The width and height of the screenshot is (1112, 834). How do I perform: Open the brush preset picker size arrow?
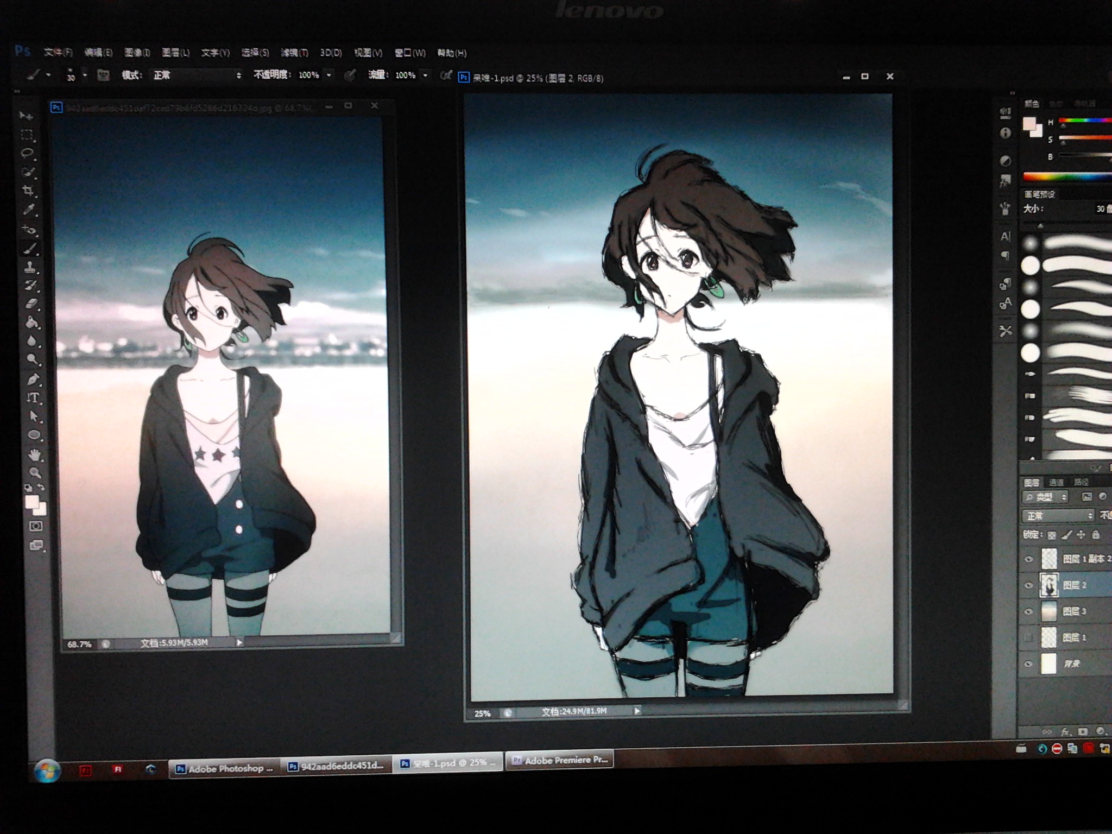click(x=85, y=75)
